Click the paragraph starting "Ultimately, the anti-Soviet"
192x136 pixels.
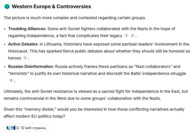pyautogui.click(x=96, y=95)
